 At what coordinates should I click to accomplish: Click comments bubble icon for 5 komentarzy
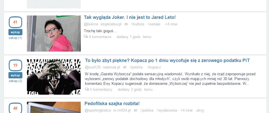point(87,89)
